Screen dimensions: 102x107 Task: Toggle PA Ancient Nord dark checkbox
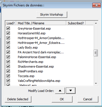pos(8,52)
